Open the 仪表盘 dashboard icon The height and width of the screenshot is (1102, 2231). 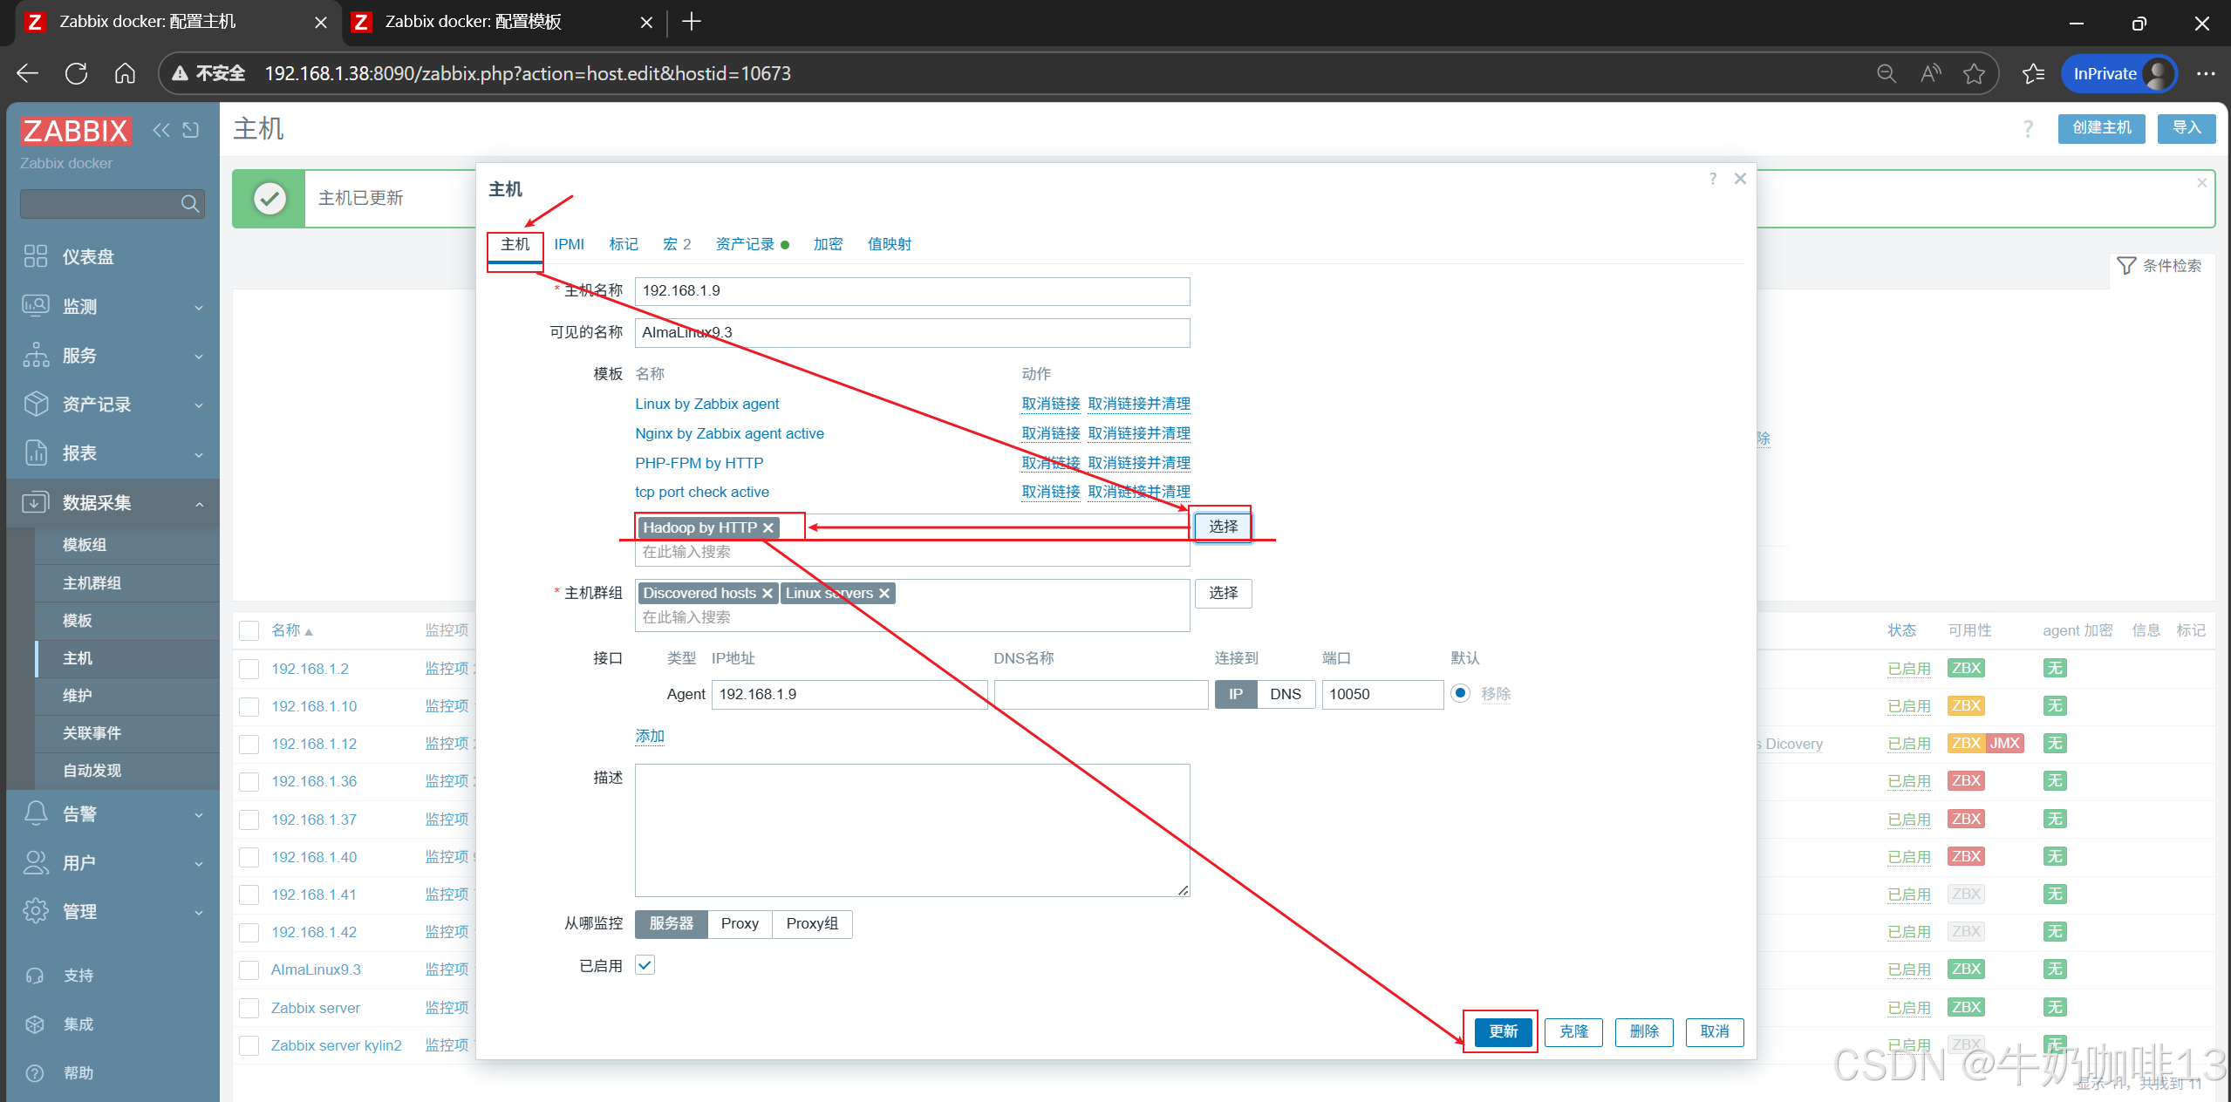(36, 256)
